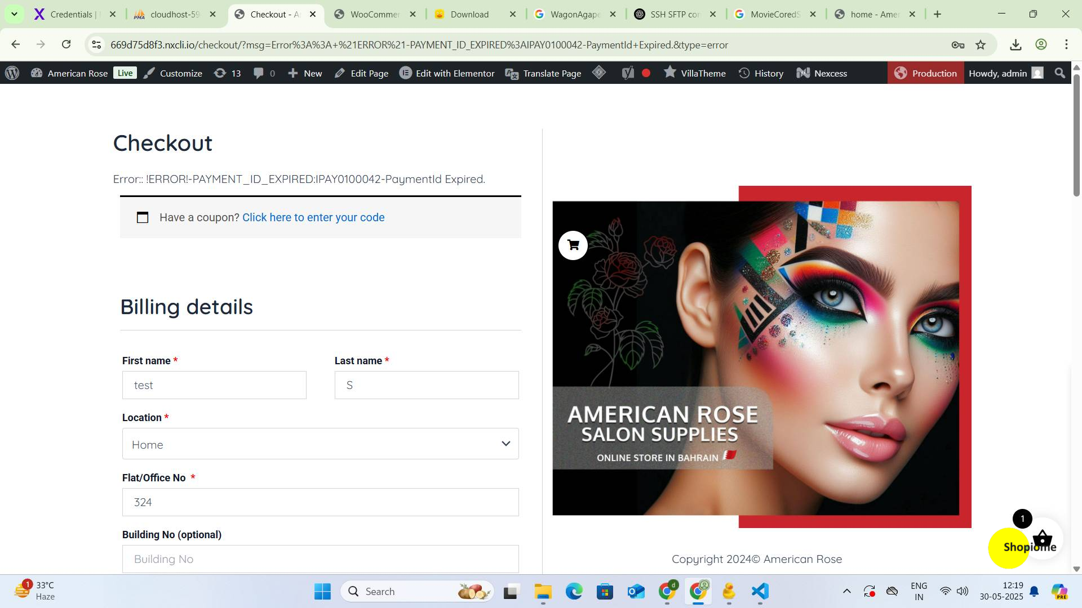View the 13 pending updates

click(228, 73)
